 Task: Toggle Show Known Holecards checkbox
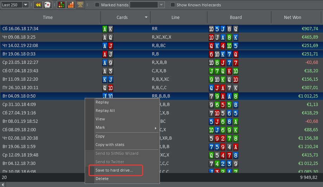click(173, 5)
